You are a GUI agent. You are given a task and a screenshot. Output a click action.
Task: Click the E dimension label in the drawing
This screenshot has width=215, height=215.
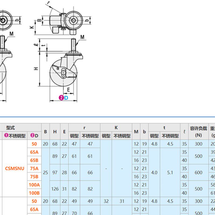pyautogui.click(x=69, y=90)
